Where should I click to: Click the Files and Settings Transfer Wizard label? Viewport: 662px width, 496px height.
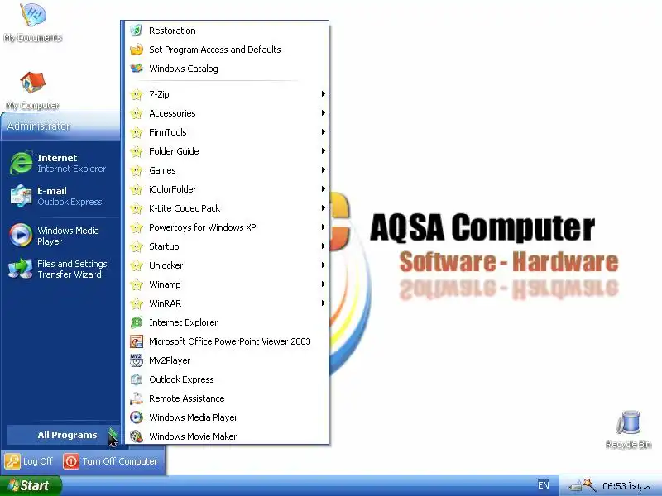72,269
